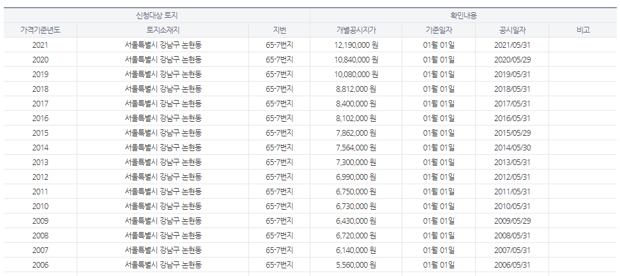
Task: Click the announcement date 2014/05/30
Action: (x=512, y=148)
